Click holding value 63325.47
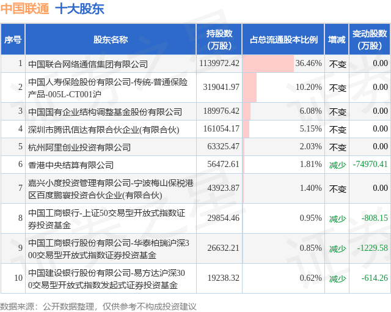 [x=223, y=146]
